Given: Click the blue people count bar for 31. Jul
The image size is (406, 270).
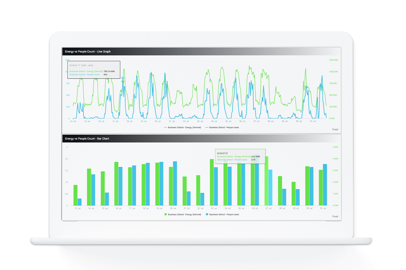Looking at the screenshot, I should pyautogui.click(x=325, y=185).
